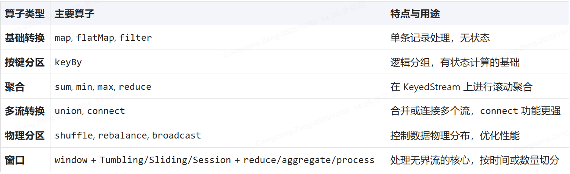The height and width of the screenshot is (174, 570).
Task: Click shuffle, rebalance, broadcast cell
Action: tap(128, 136)
